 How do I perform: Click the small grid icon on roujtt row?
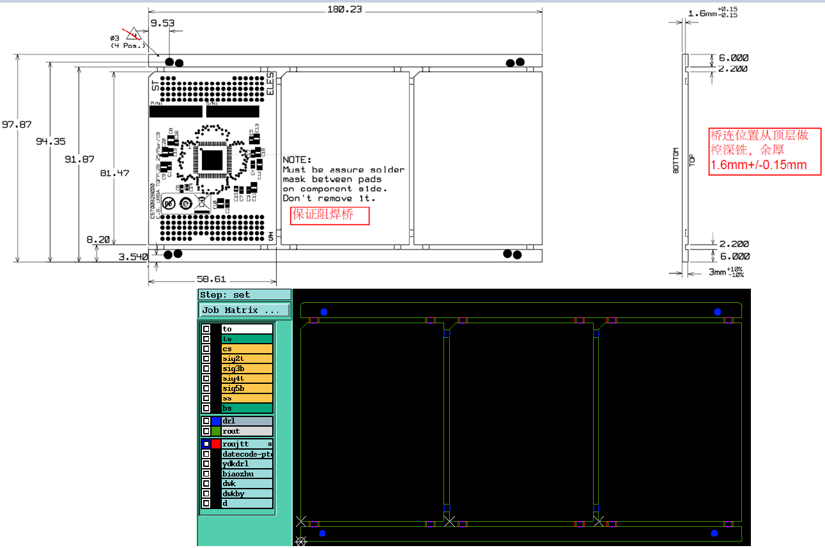click(270, 444)
